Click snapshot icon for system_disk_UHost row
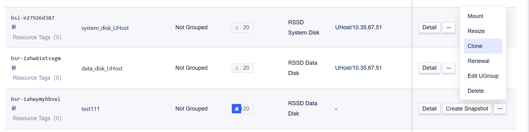Viewport: 529px width, 132px height. (x=236, y=28)
